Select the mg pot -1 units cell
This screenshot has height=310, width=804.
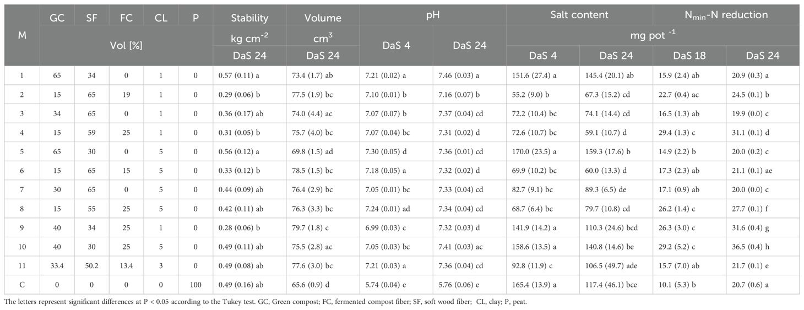[x=653, y=35]
